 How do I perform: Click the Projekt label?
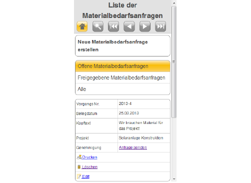point(82,138)
